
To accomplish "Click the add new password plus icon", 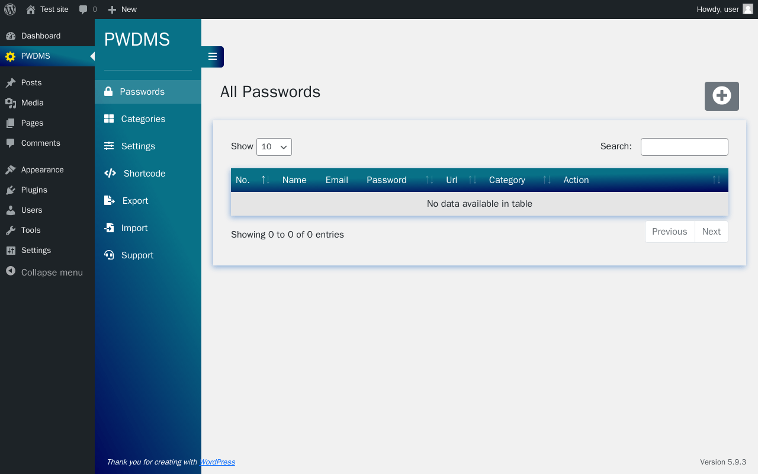I will click(722, 96).
